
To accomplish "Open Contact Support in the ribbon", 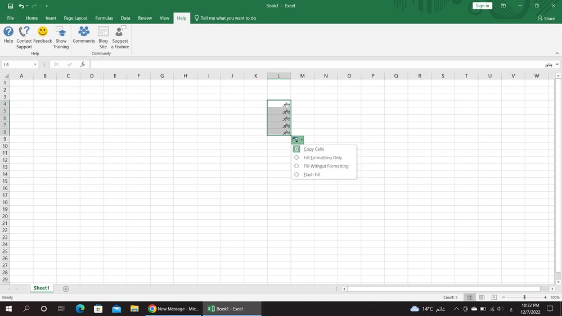I will (x=24, y=37).
